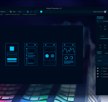Select the Wireframes layer folder
This screenshot has height=102, width=108.
104,77
